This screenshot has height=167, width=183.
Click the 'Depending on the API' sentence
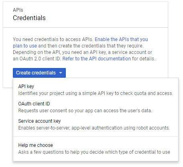tap(82, 52)
